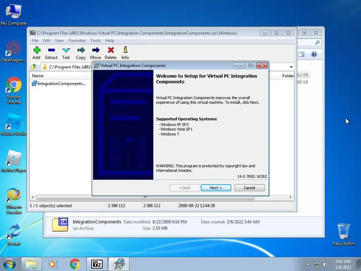Click the volume speaker tray icon
Image resolution: width=361 pixels, height=271 pixels.
point(325,264)
